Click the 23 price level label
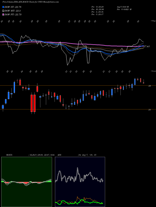Screen dimensions: 156x207 tap(149, 86)
